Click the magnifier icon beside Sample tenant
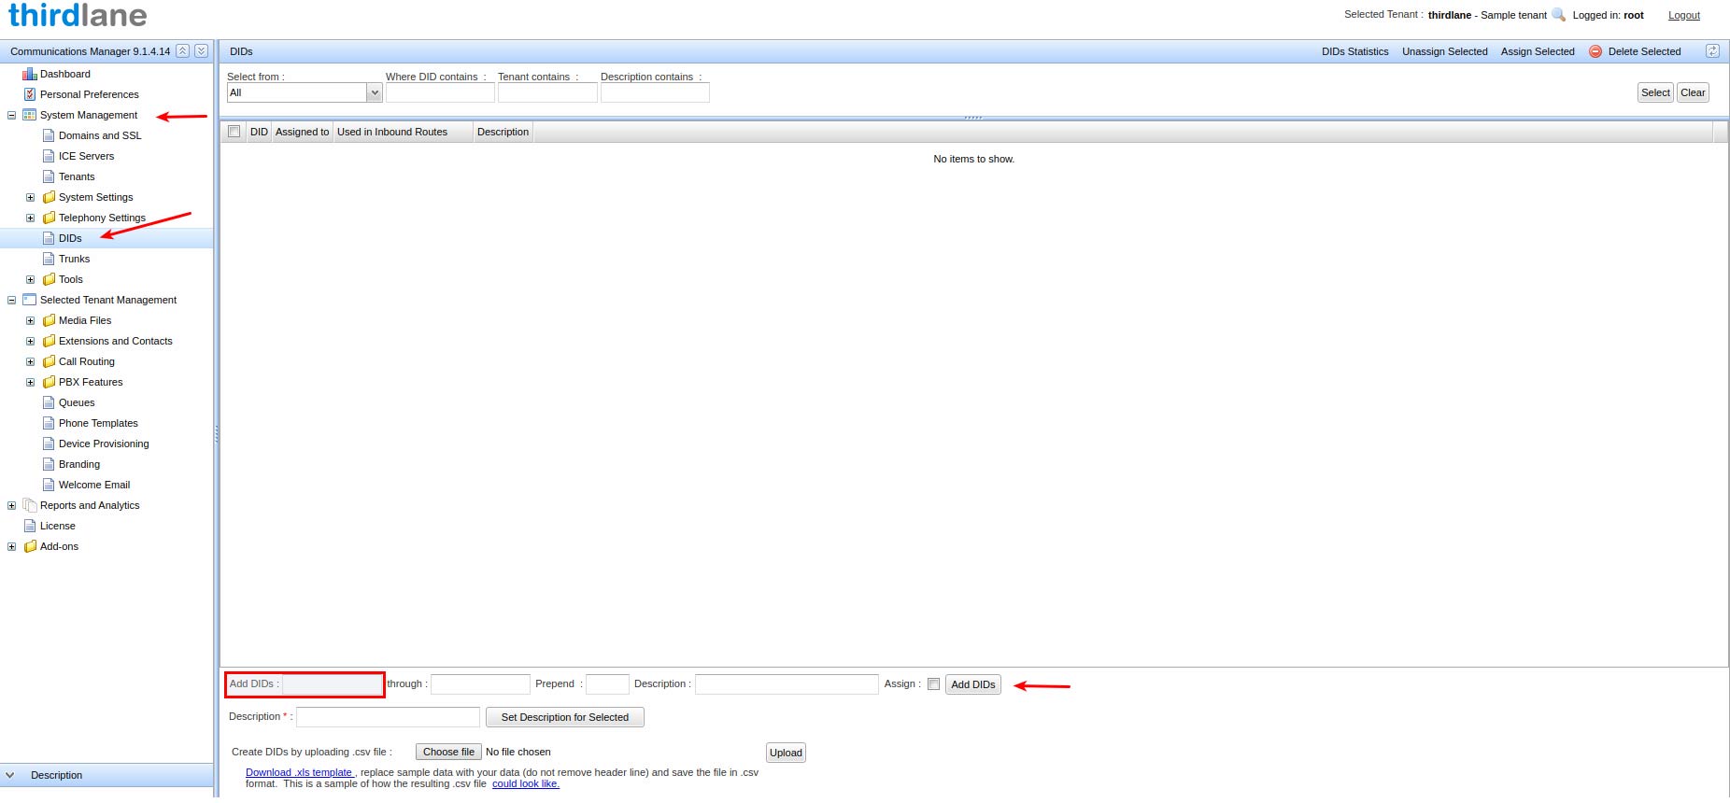Screen dimensions: 1730x803 (x=1558, y=15)
